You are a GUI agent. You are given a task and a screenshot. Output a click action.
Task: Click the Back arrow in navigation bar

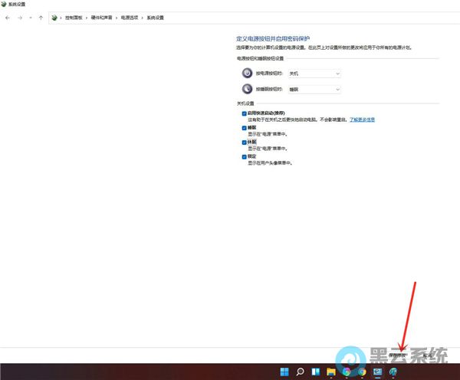[x=8, y=17]
